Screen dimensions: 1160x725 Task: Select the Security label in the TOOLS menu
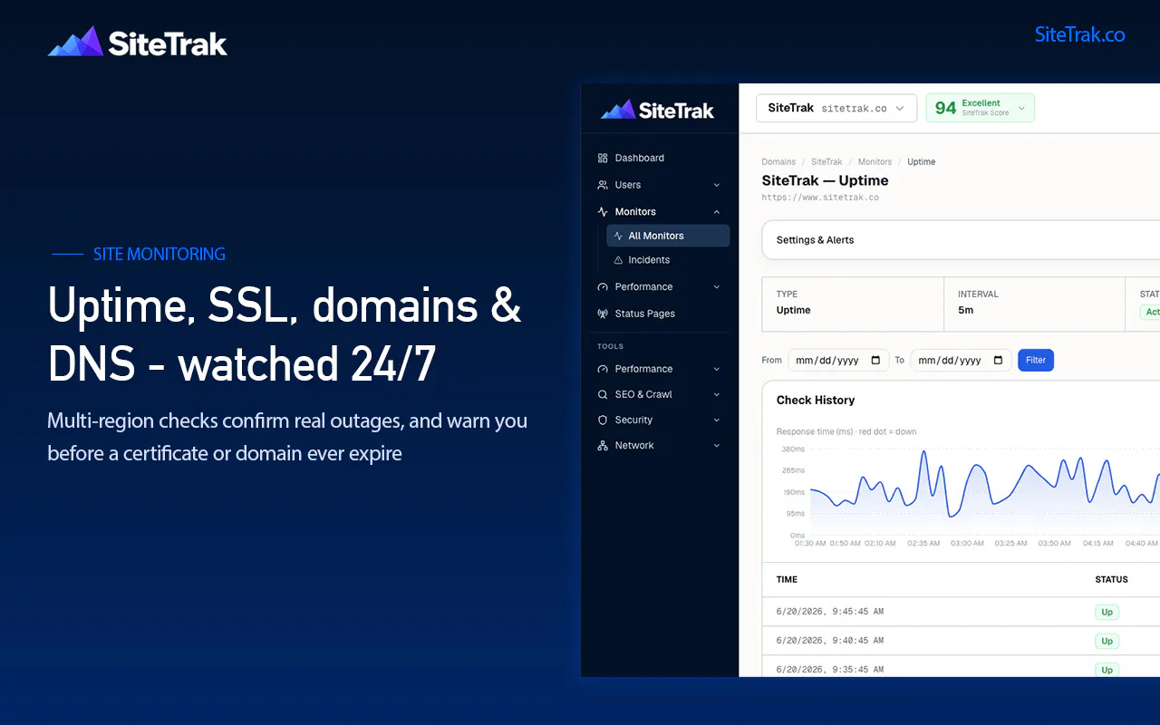click(633, 420)
